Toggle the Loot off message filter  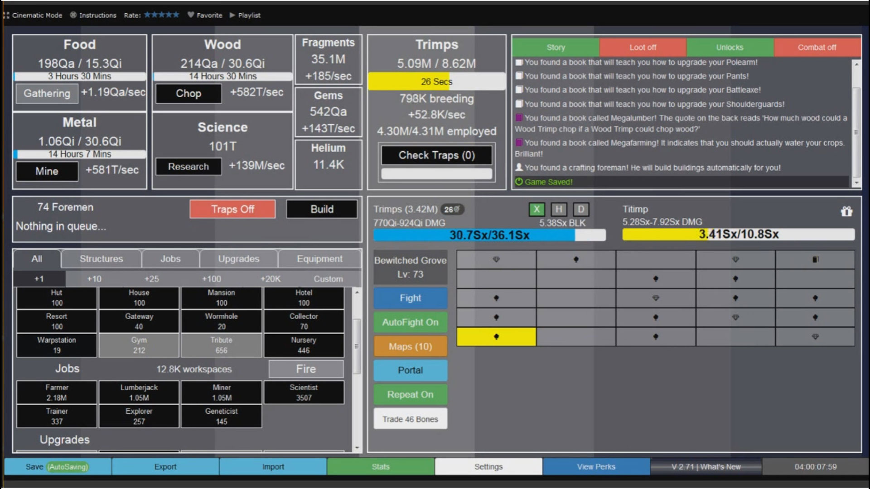(643, 47)
